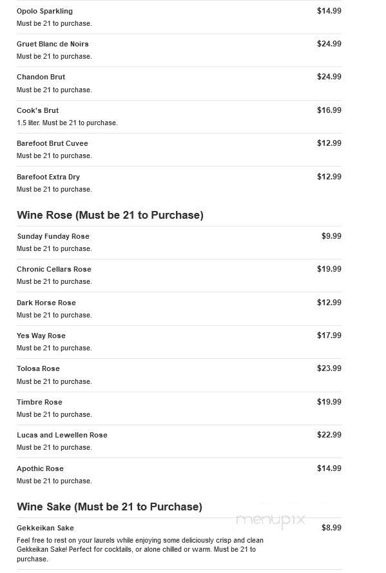This screenshot has width=386, height=573.
Task: Click the Wine Rose section heading
Action: 110,215
